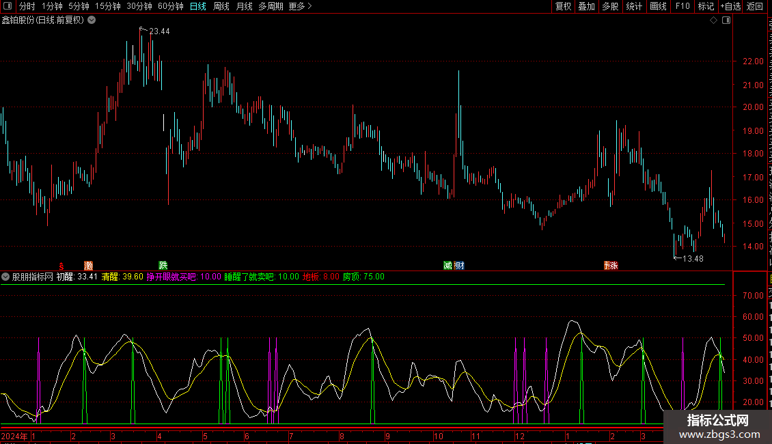Toggle the left sidebar panel icon
Viewport: 772px width, 444px height.
coord(6,7)
